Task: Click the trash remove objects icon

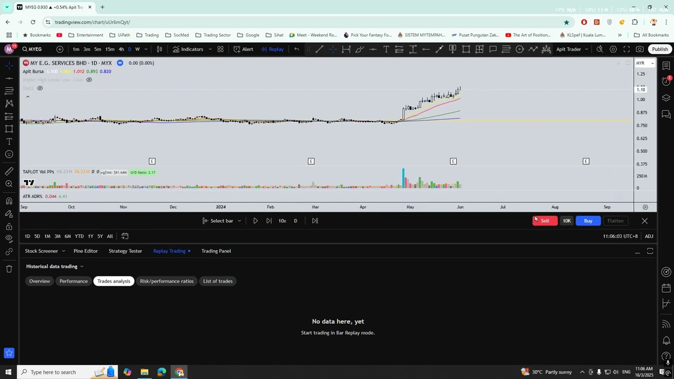Action: pos(9,269)
